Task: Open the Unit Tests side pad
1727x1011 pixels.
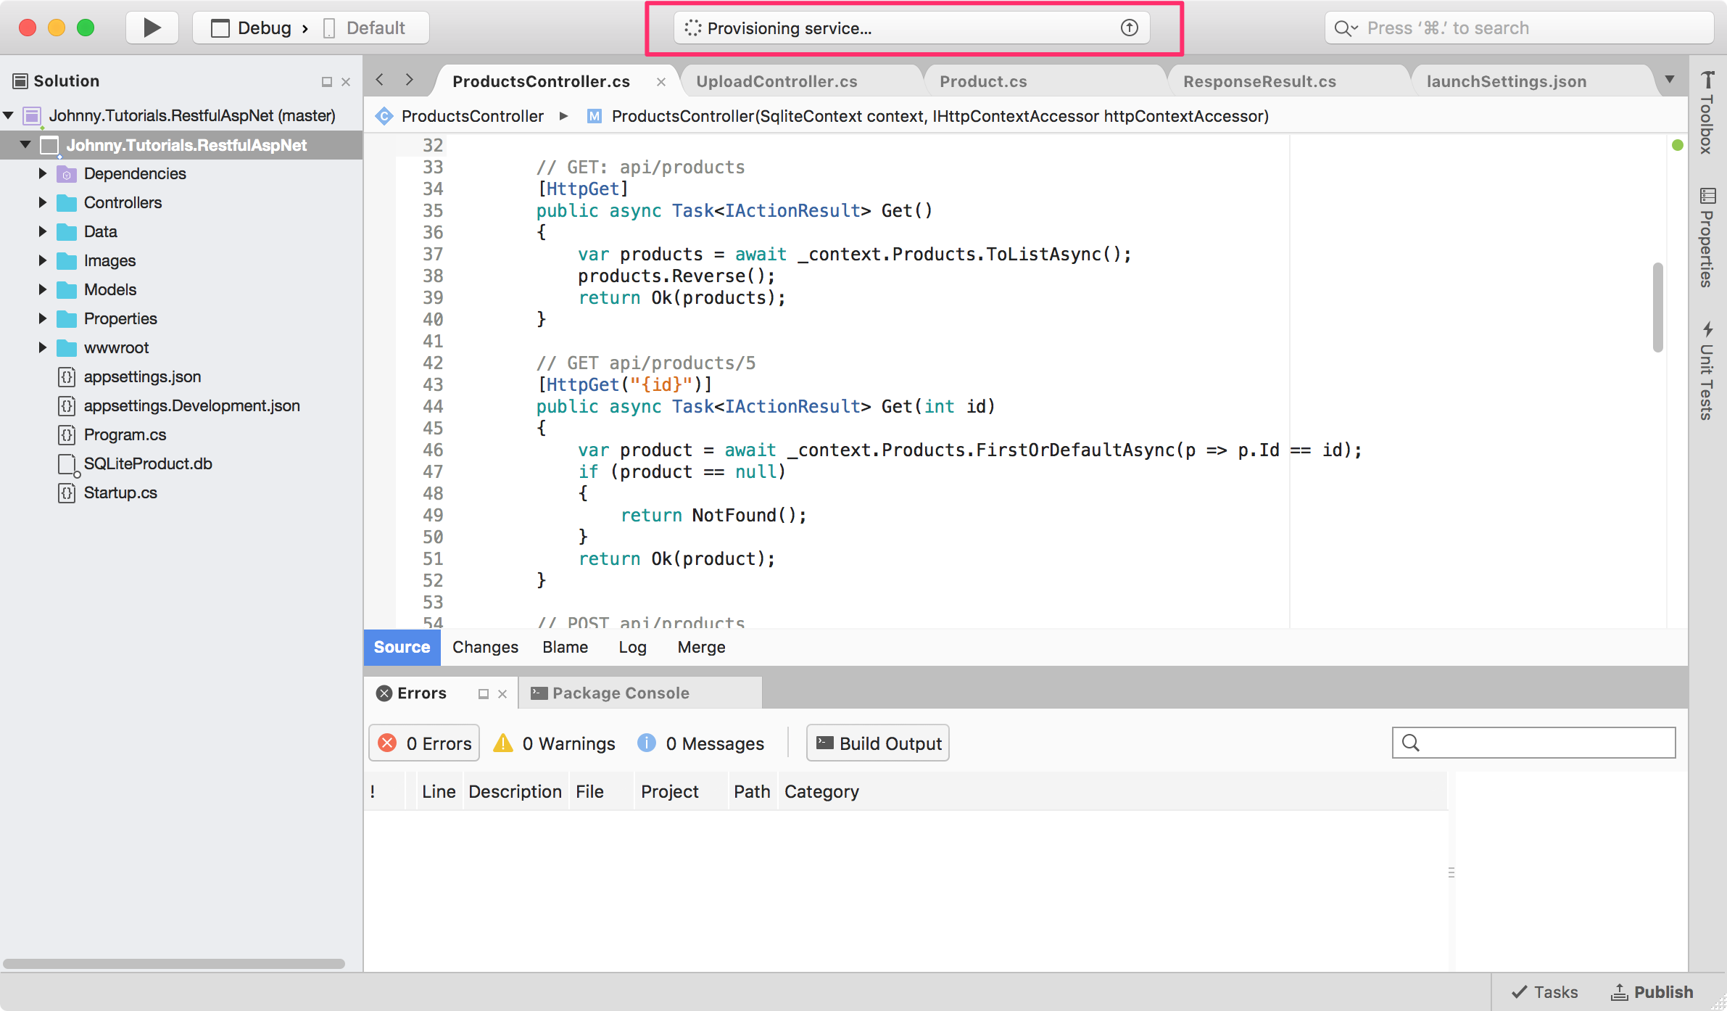Action: click(1707, 371)
